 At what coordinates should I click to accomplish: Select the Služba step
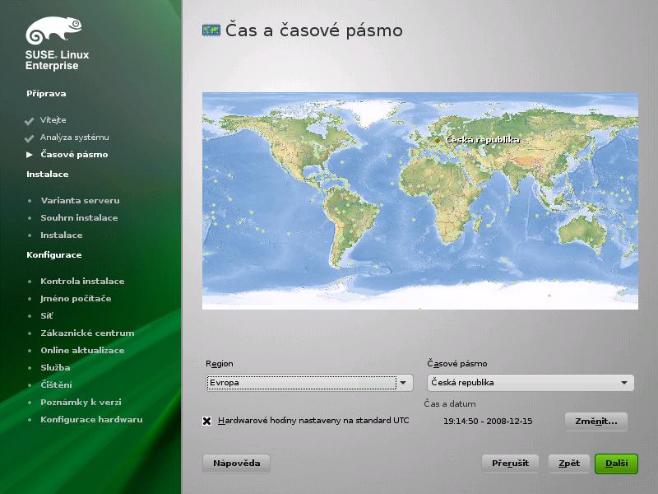pyautogui.click(x=55, y=367)
